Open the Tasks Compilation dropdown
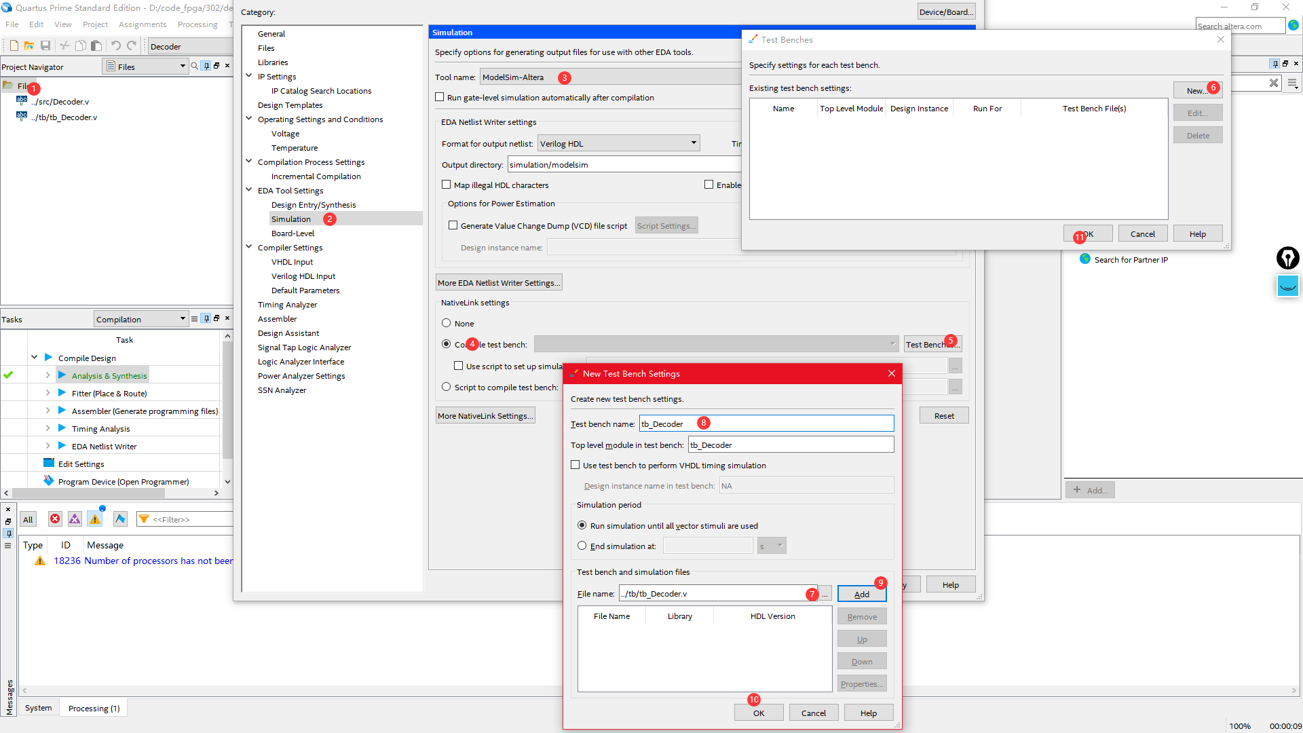This screenshot has height=733, width=1303. 182,319
